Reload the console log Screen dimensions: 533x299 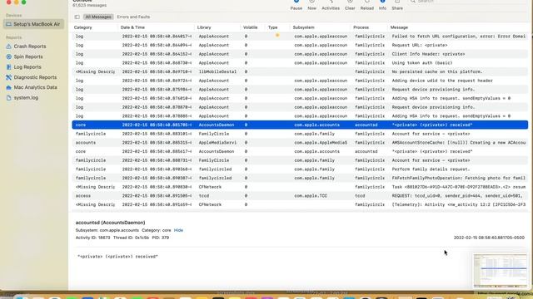coord(366,5)
